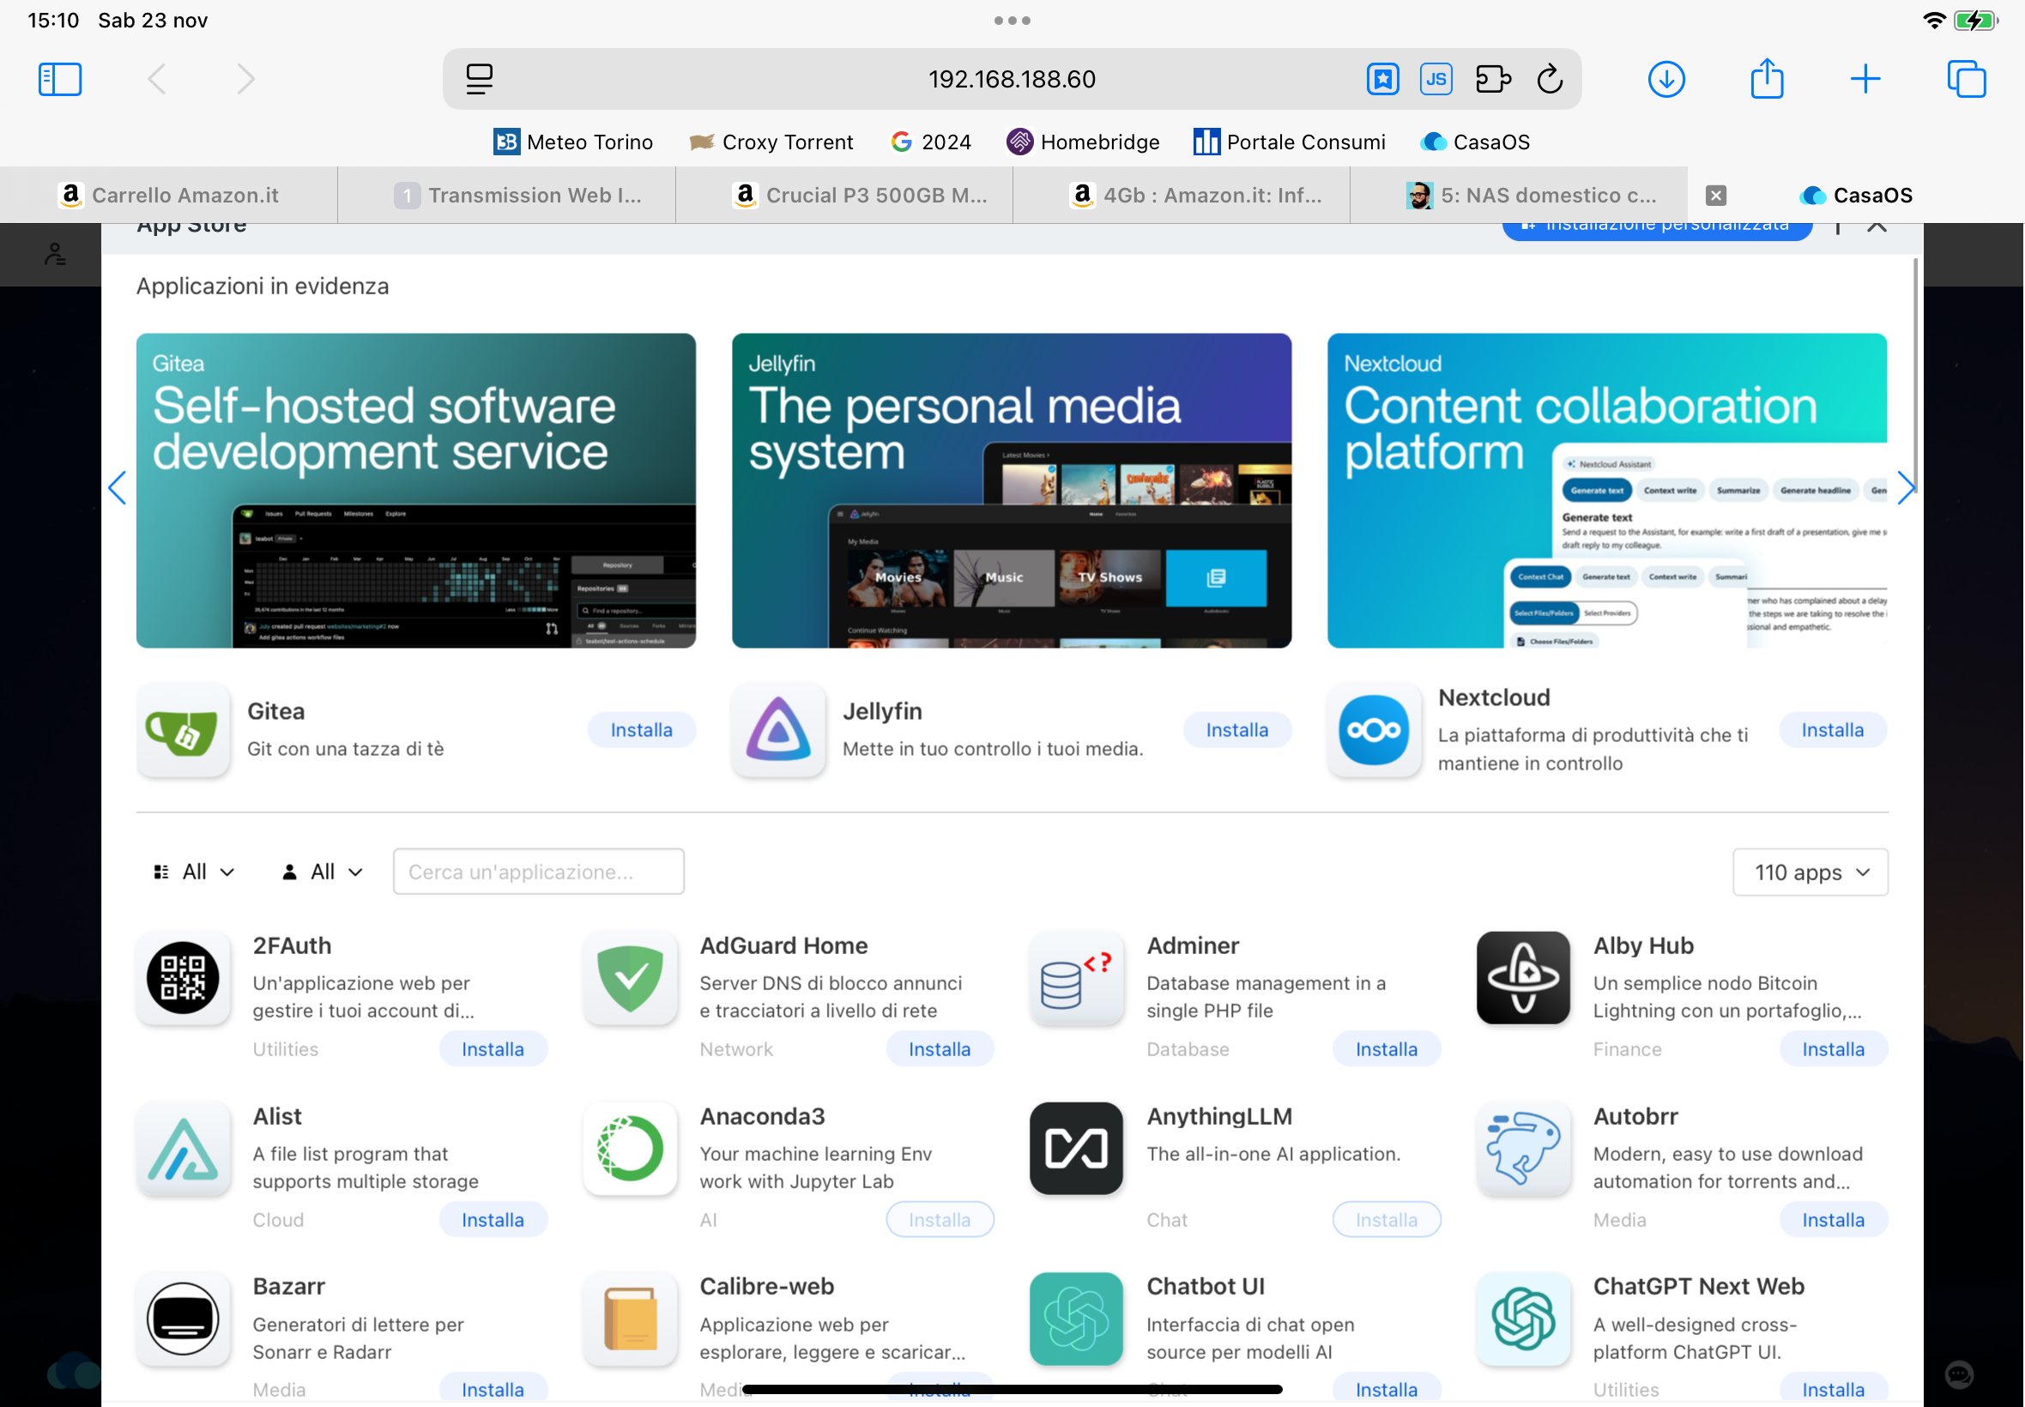Viewport: 2025px width, 1407px height.
Task: Open the 2FAuth app icon
Action: tap(184, 978)
